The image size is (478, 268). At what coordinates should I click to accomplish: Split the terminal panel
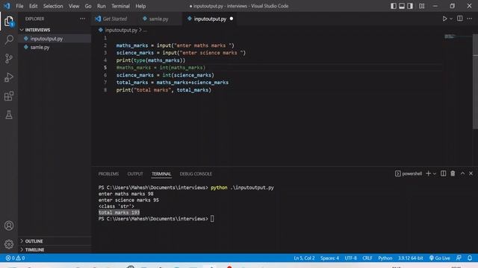click(443, 173)
